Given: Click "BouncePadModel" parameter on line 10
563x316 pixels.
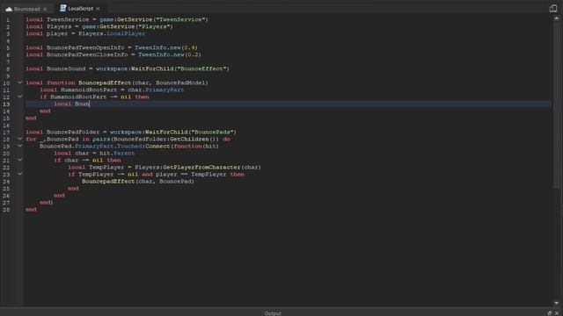Looking at the screenshot, I should pyautogui.click(x=180, y=83).
